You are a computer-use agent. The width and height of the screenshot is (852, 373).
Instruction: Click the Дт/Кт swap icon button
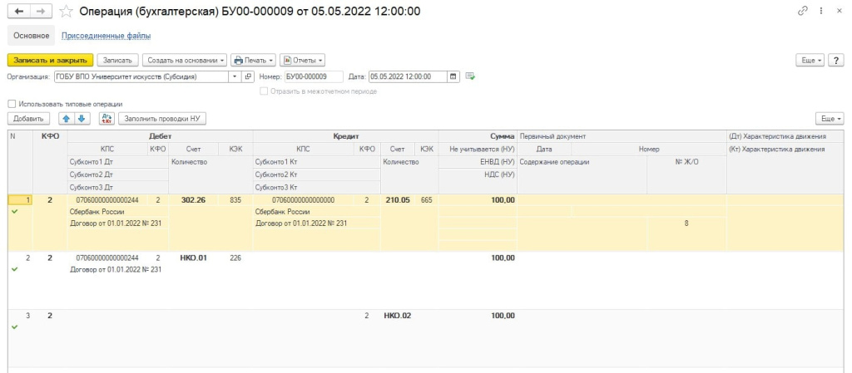click(x=106, y=119)
